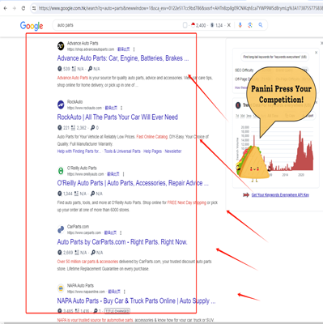The image size is (323, 324).
Task: Start voice search with the microphone icon
Action: pyautogui.click(x=240, y=25)
